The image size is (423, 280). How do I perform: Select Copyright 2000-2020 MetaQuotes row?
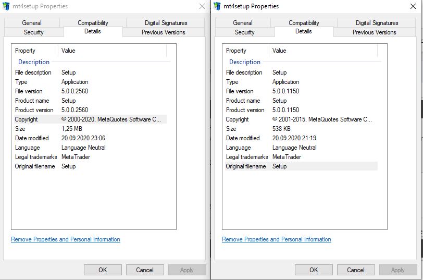90,119
